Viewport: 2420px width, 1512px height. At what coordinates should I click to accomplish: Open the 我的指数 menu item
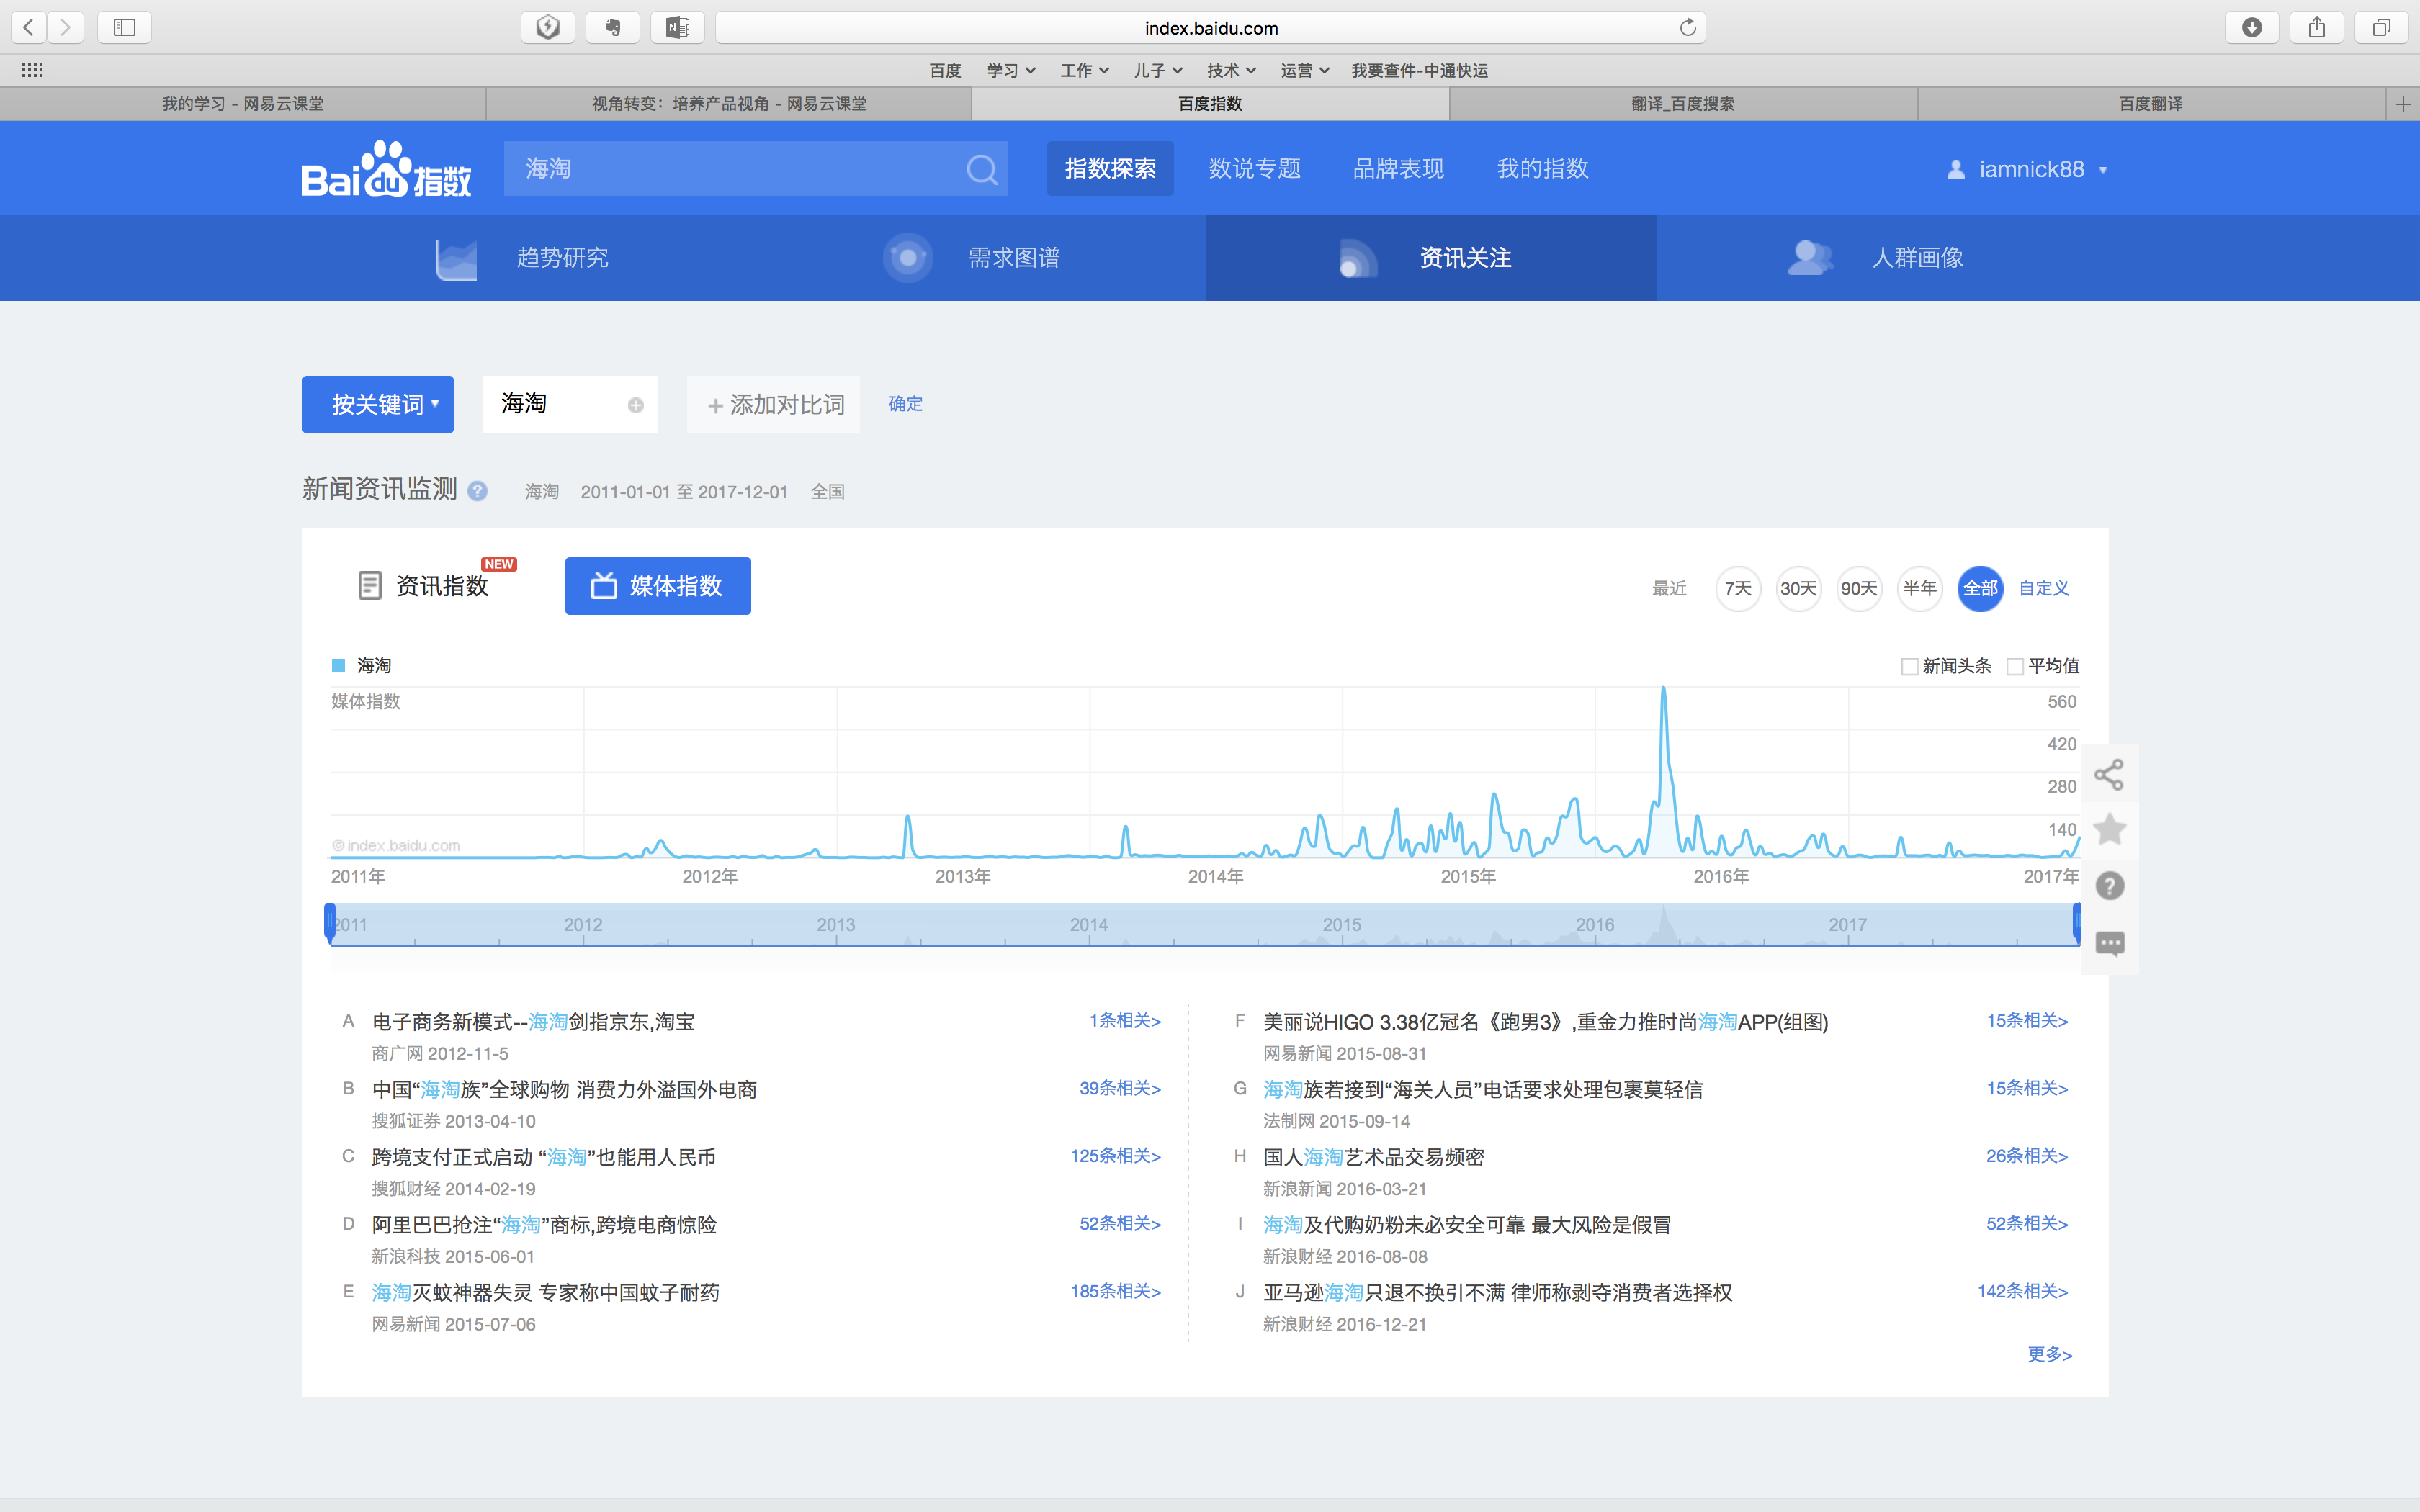1542,169
